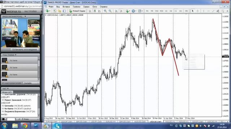Click the Новый Ордер button
This screenshot has width=231, height=129.
click(77, 11)
